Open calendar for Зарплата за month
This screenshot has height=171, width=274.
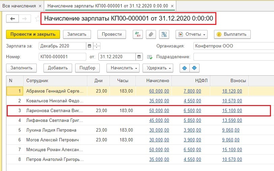coord(89,46)
